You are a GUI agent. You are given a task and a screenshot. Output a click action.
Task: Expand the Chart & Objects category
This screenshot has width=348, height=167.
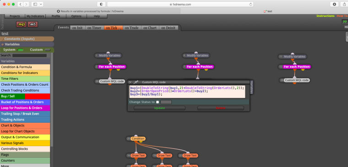[x=25, y=125]
